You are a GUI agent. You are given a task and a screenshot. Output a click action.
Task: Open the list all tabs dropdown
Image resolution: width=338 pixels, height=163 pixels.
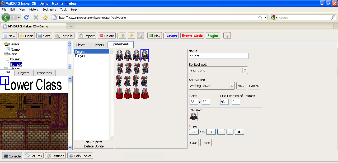tap(336, 26)
